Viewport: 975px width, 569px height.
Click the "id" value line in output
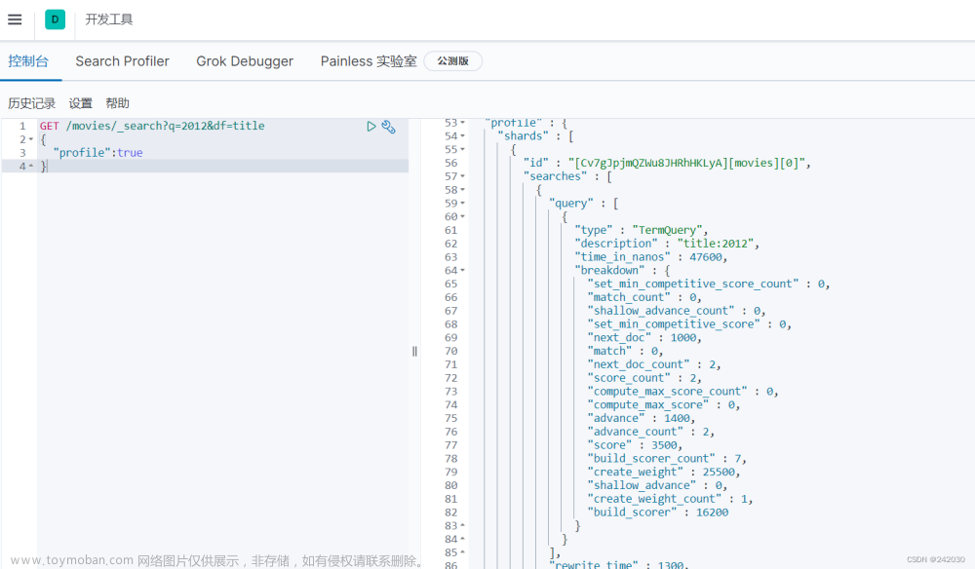667,164
